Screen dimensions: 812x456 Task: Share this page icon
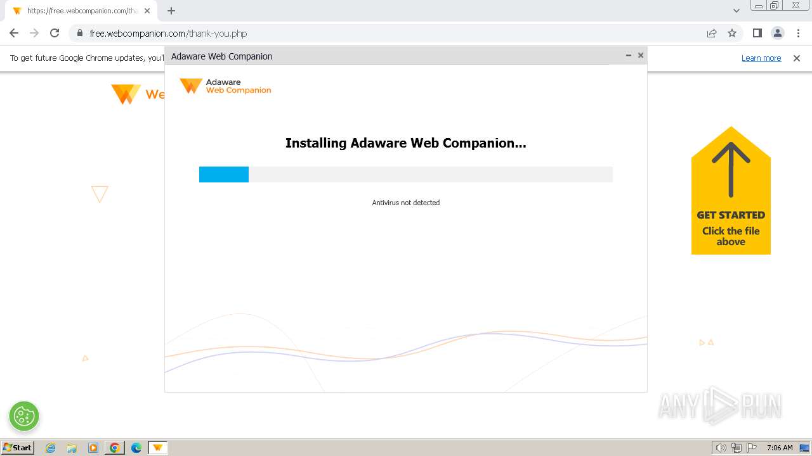click(x=712, y=34)
